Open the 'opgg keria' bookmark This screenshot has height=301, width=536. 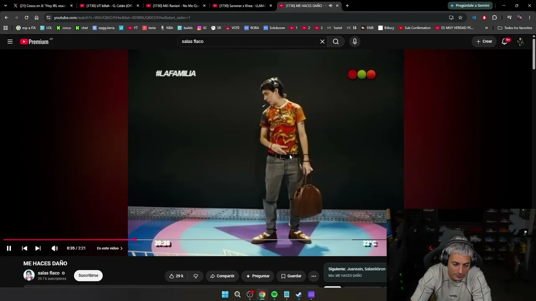click(103, 28)
